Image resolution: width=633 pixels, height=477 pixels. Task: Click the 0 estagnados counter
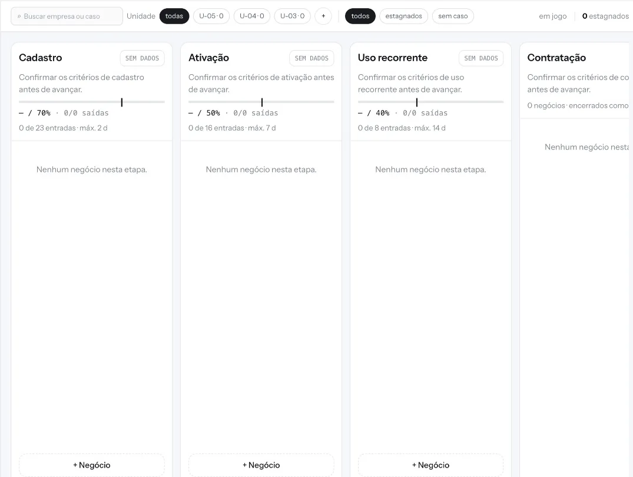(605, 16)
